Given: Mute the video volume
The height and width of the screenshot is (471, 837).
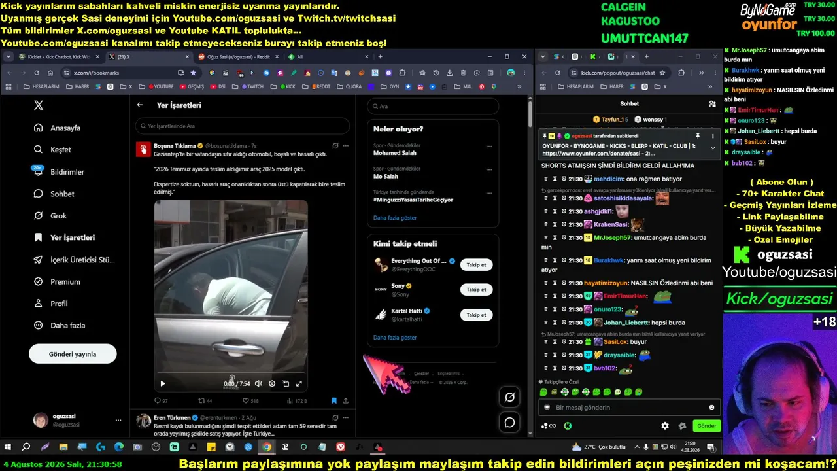Looking at the screenshot, I should click(258, 384).
